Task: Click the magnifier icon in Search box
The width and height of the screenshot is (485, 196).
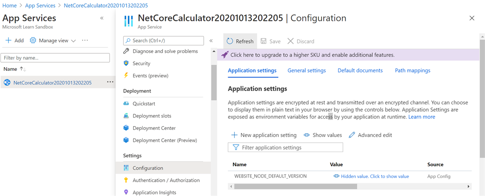Action: [x=128, y=41]
